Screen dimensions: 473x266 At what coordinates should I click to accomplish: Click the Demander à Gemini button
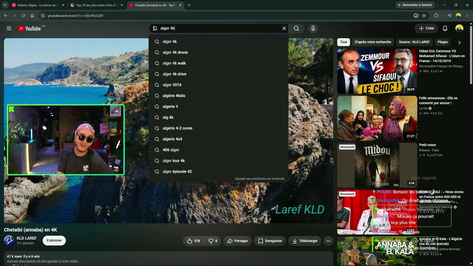414,5
